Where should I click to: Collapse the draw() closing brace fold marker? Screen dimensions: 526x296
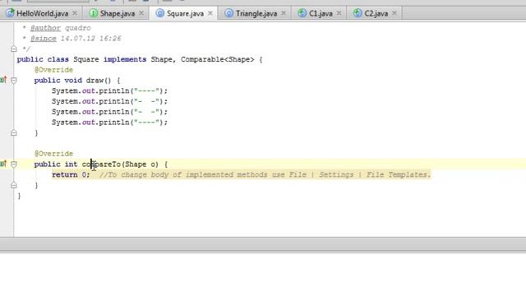(13, 133)
